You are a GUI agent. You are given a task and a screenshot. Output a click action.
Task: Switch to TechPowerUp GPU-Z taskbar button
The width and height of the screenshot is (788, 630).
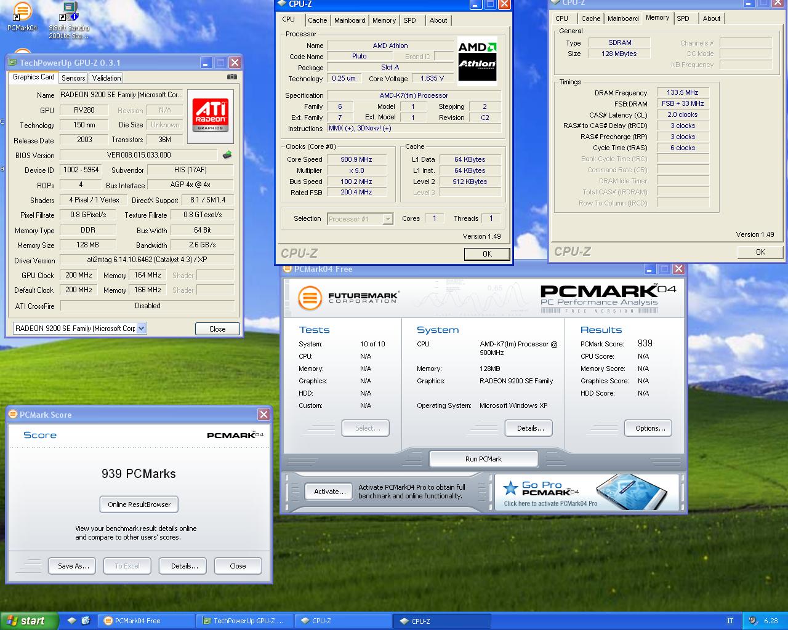coord(245,621)
